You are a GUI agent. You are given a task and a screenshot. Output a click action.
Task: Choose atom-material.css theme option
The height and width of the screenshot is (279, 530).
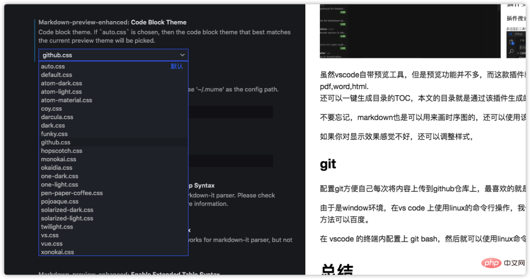[x=66, y=100]
